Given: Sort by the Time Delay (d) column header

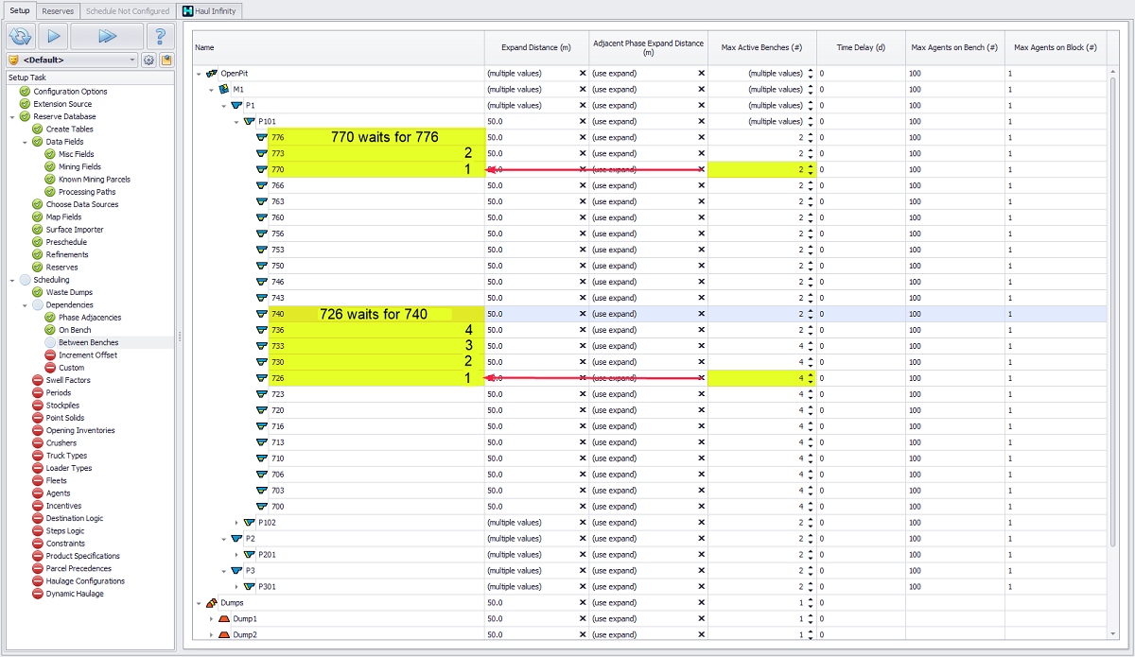Looking at the screenshot, I should [861, 46].
